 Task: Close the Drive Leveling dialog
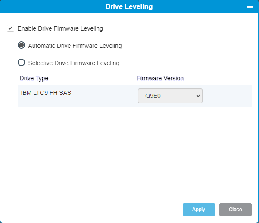pos(235,210)
